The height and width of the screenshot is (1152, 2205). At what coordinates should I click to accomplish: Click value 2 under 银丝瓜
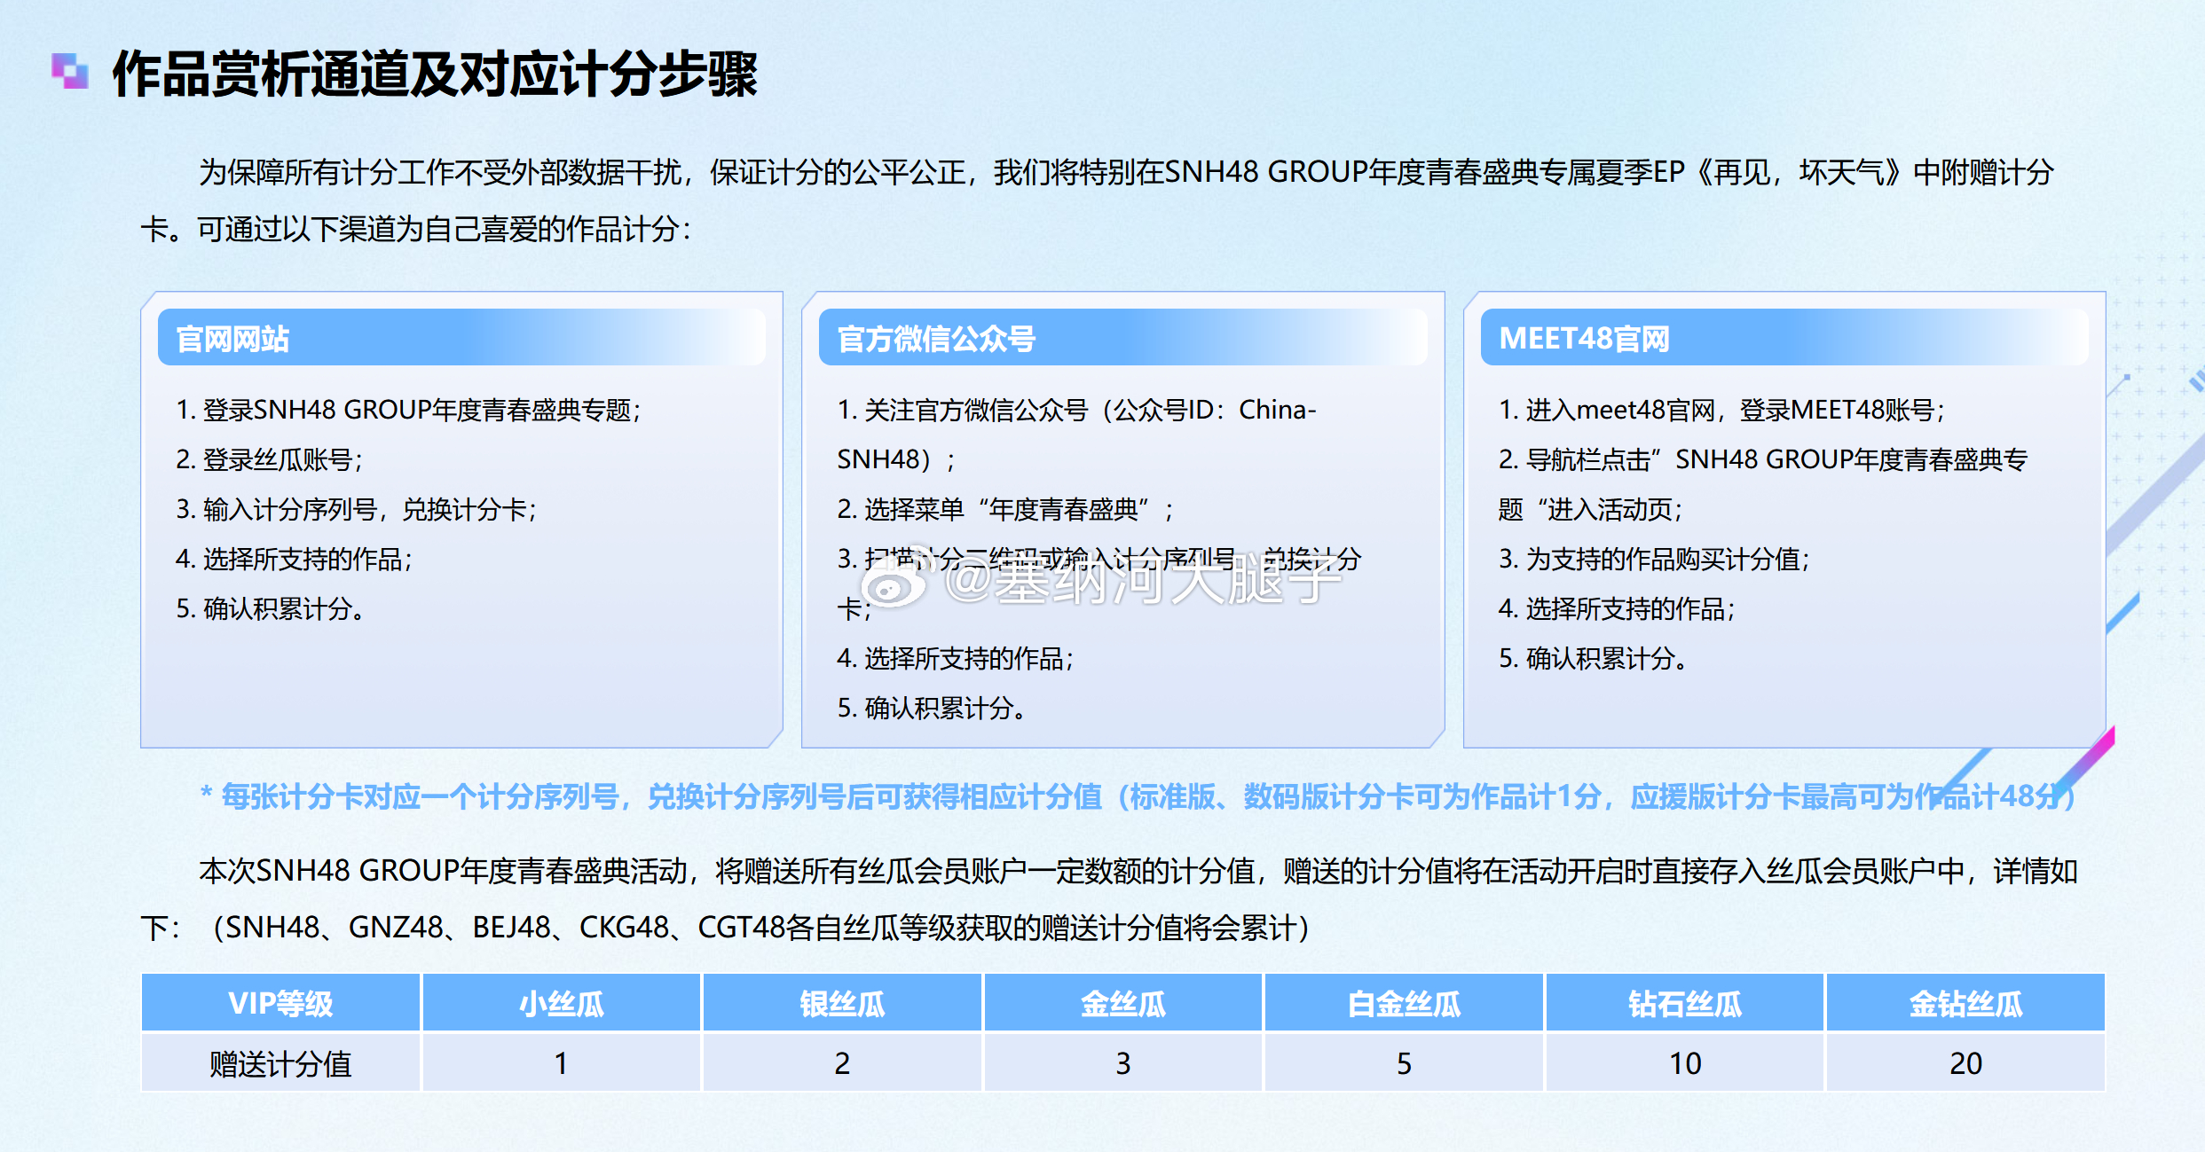click(842, 1062)
